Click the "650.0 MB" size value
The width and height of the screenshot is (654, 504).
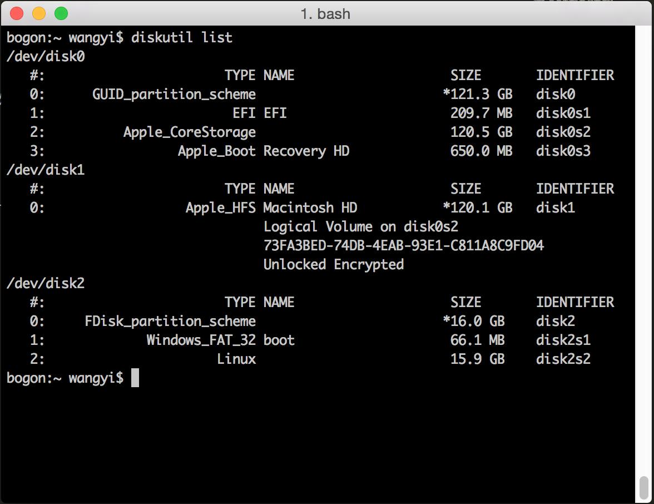click(x=482, y=151)
